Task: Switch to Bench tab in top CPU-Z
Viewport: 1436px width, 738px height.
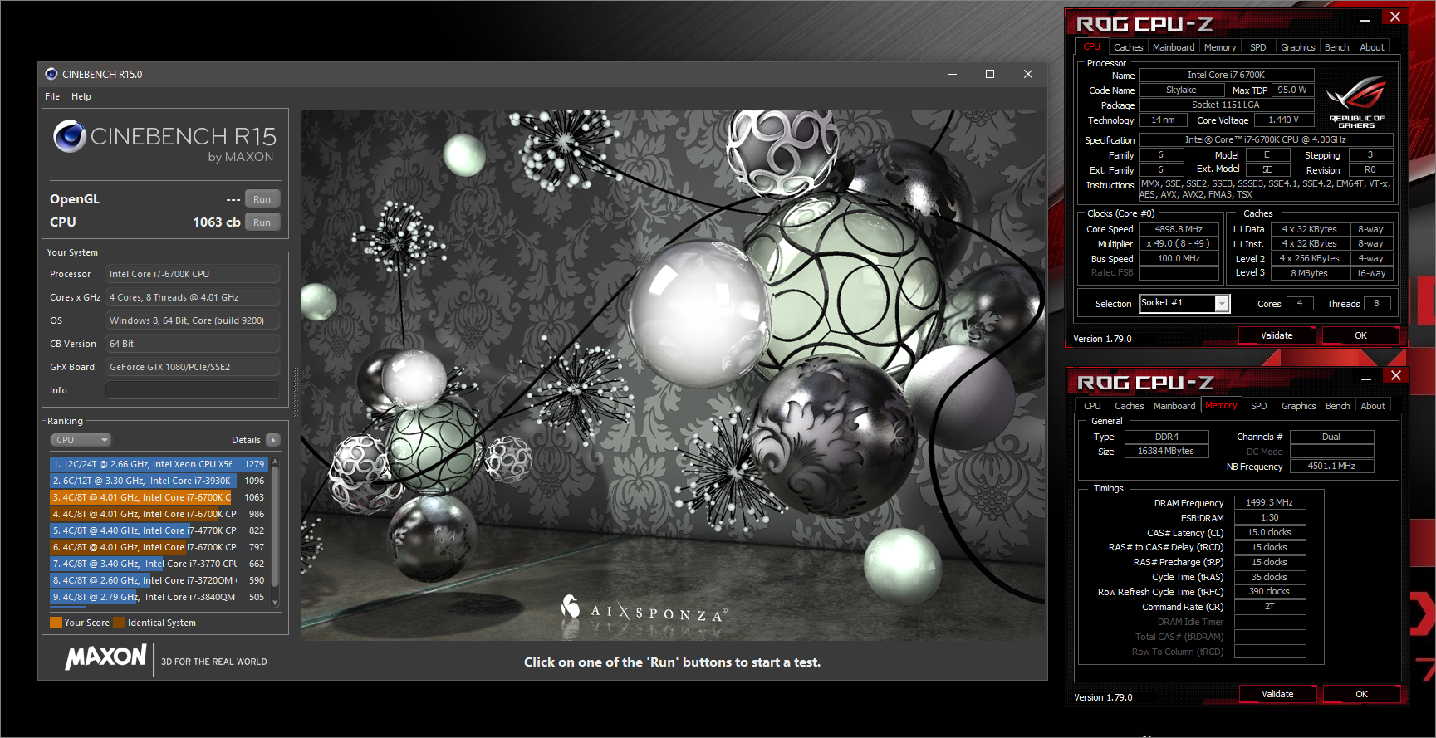Action: 1336,47
